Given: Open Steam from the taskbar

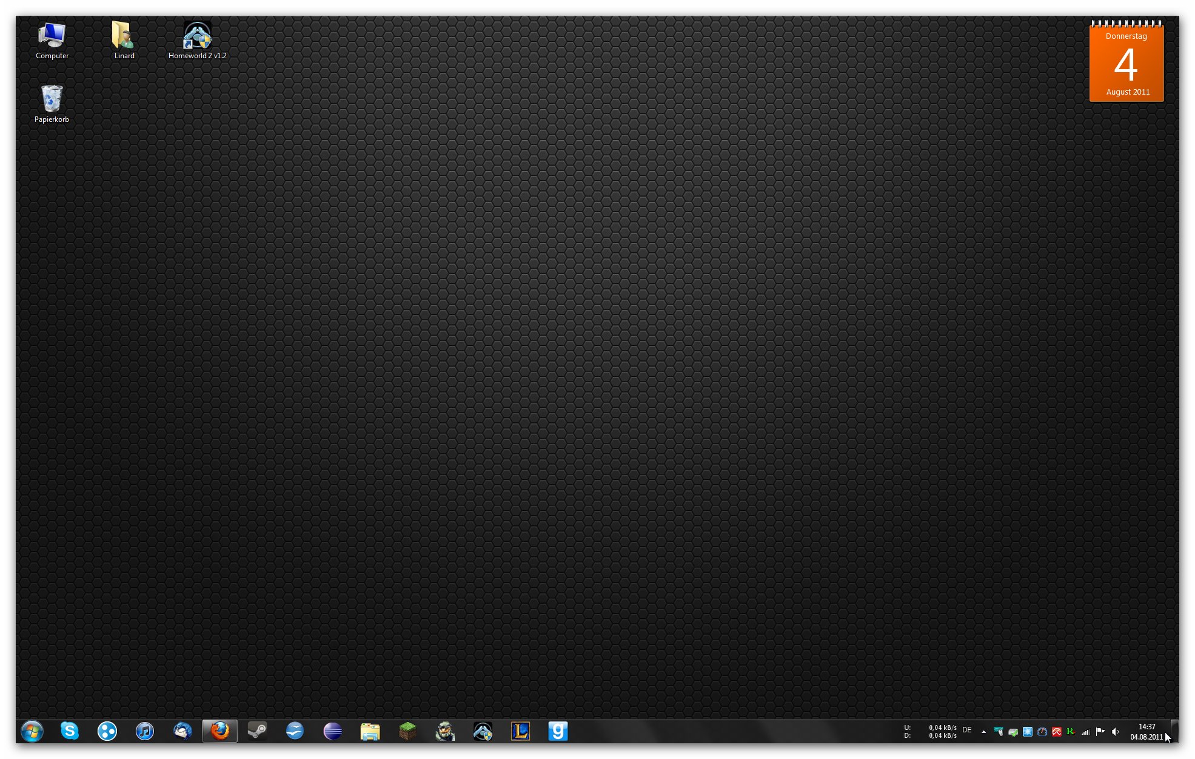Looking at the screenshot, I should [x=258, y=731].
